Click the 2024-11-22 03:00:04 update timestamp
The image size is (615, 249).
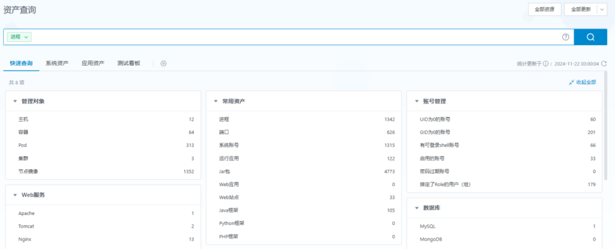576,64
